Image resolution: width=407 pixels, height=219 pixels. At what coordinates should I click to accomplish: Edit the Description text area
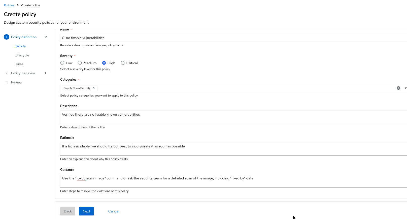pos(227,117)
